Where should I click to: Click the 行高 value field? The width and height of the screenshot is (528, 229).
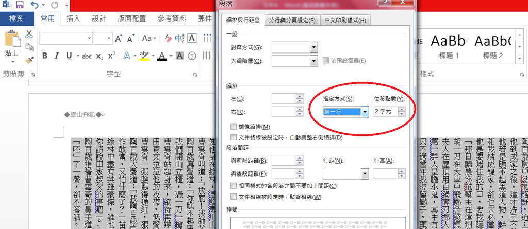coord(386,174)
